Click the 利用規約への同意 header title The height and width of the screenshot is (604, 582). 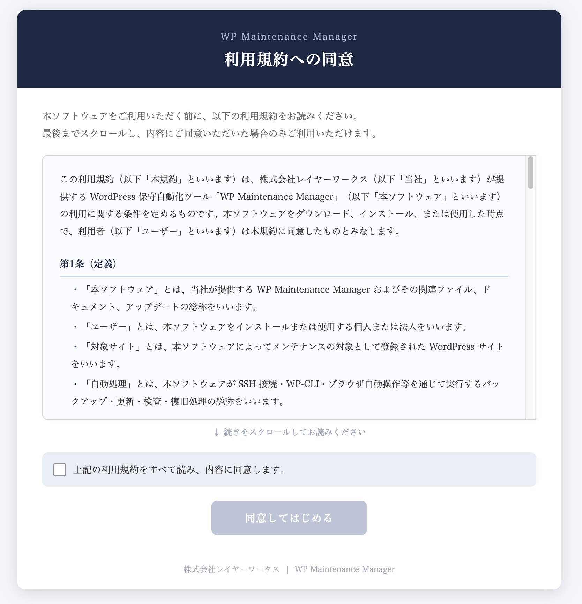point(289,60)
